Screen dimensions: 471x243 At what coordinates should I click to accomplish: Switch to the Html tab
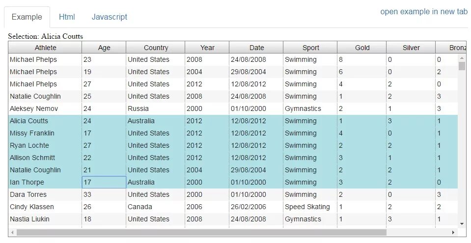(x=67, y=17)
